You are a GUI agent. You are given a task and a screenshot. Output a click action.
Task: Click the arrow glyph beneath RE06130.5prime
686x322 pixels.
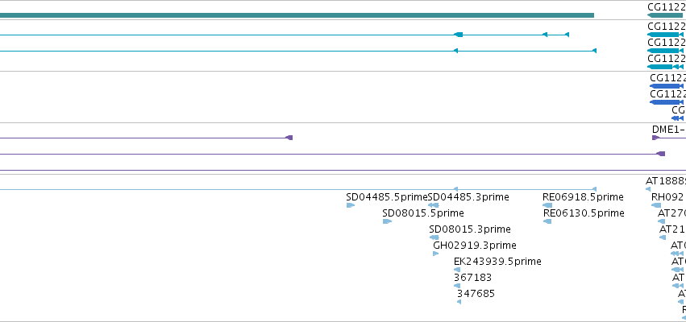547,221
